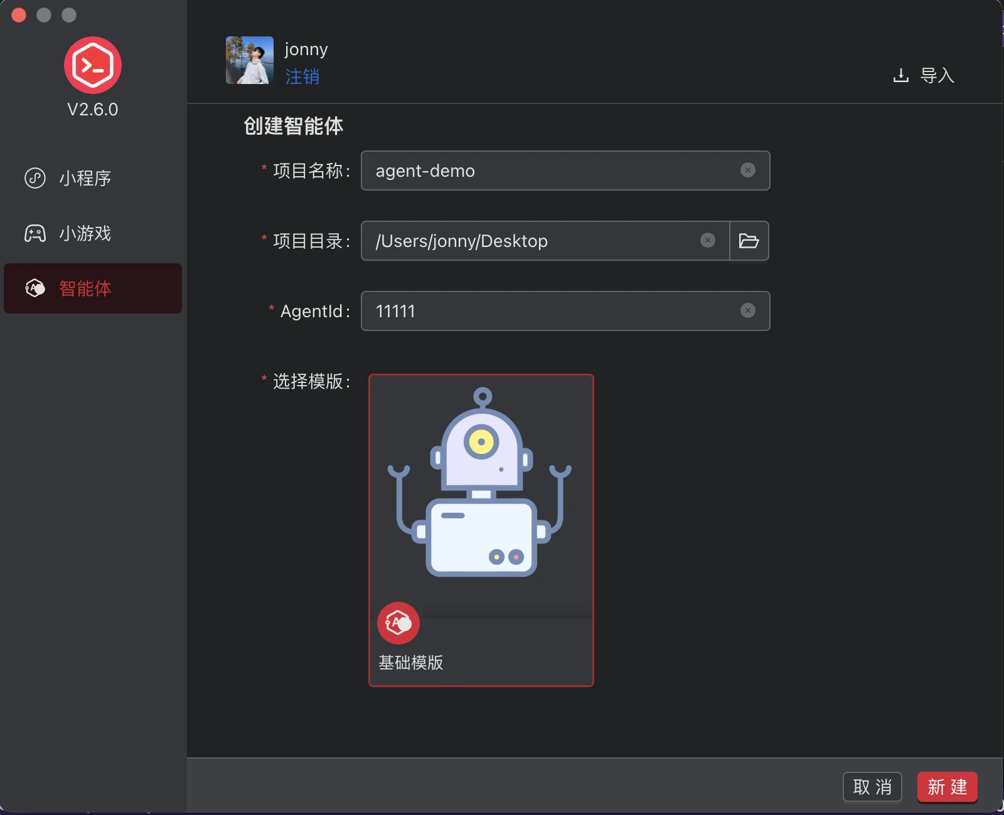Image resolution: width=1004 pixels, height=815 pixels.
Task: Click the jonny username text
Action: coord(306,49)
